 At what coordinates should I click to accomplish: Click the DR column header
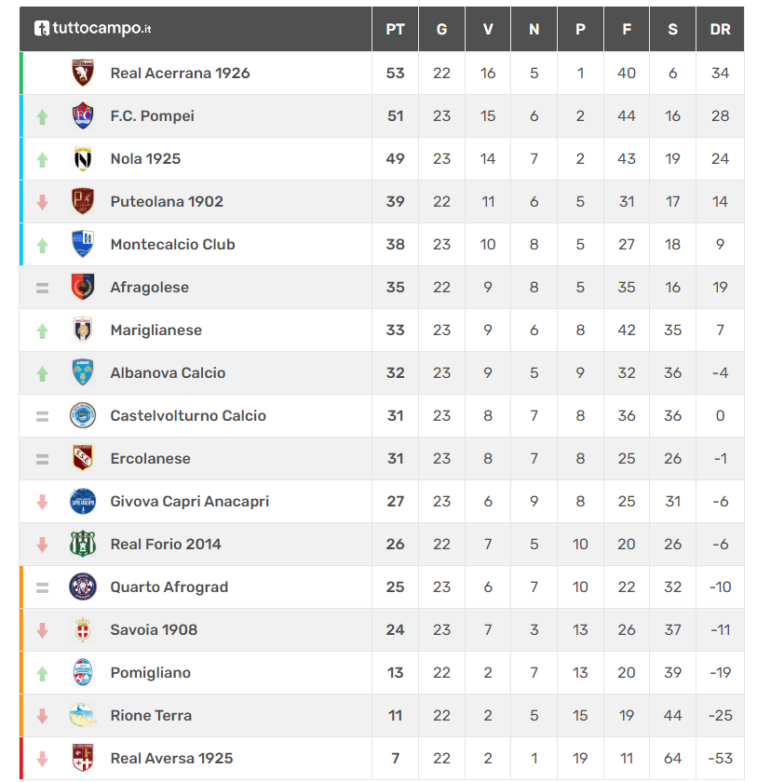[720, 30]
